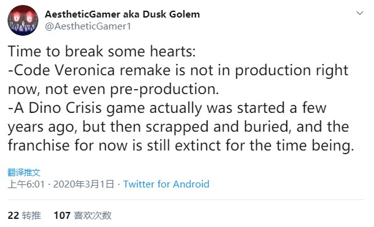Open the AestheticGamer aka Dusk Golem display name

(123, 14)
